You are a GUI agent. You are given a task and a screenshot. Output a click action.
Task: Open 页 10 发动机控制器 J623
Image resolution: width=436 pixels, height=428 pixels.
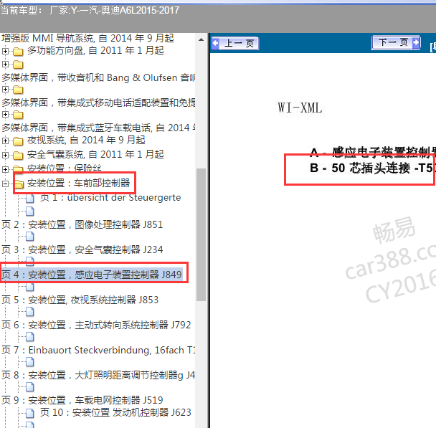(x=115, y=412)
